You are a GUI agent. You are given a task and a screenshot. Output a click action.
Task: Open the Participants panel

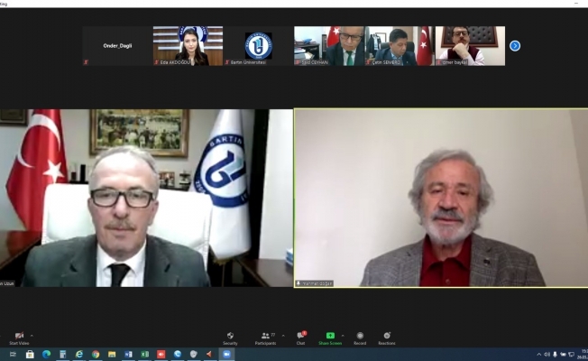pyautogui.click(x=265, y=336)
